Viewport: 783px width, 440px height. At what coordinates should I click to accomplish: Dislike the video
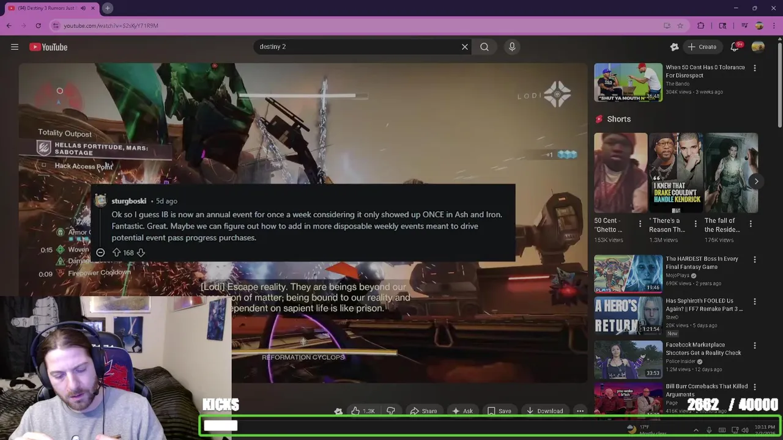[391, 411]
